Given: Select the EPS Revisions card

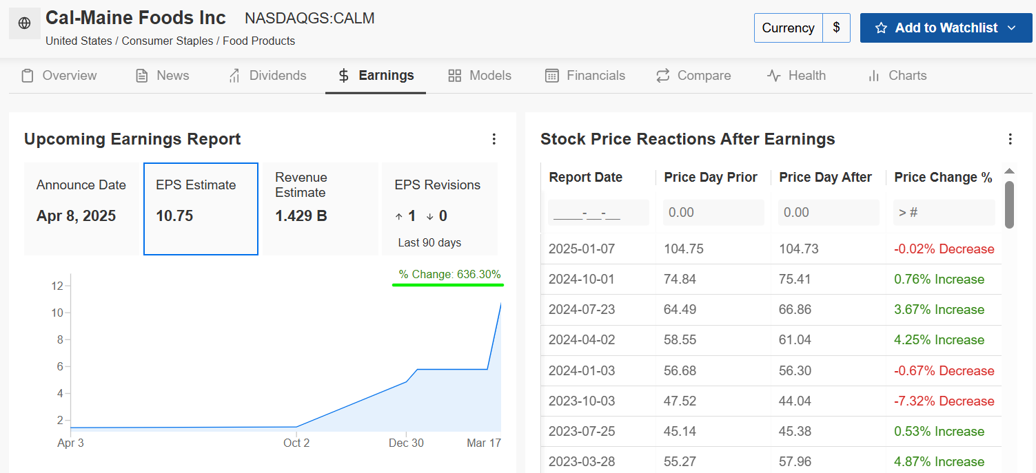Looking at the screenshot, I should (x=439, y=209).
